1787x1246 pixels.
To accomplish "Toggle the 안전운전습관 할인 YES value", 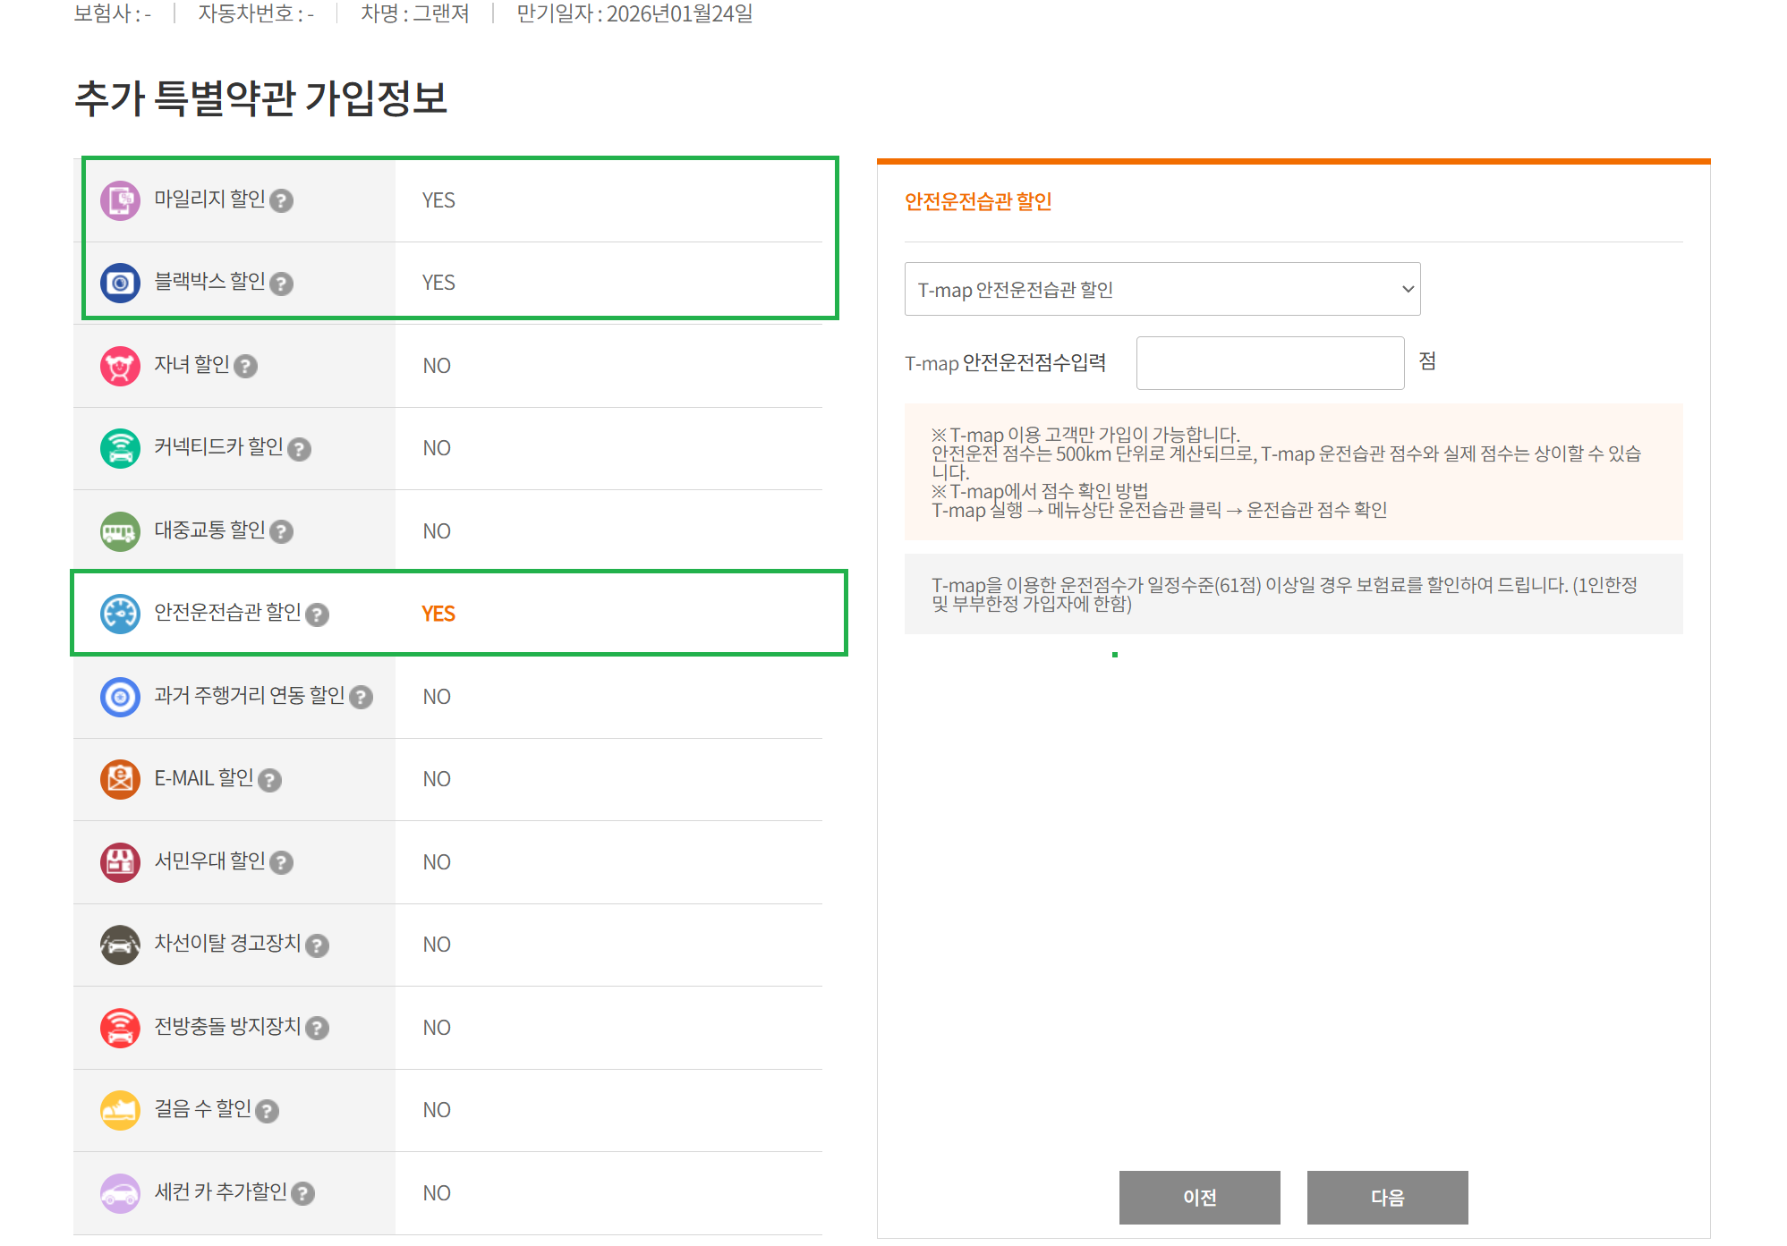I will click(438, 614).
